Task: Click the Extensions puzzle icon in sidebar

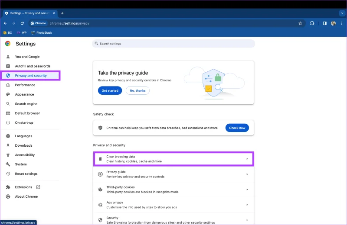Action: (x=8, y=187)
